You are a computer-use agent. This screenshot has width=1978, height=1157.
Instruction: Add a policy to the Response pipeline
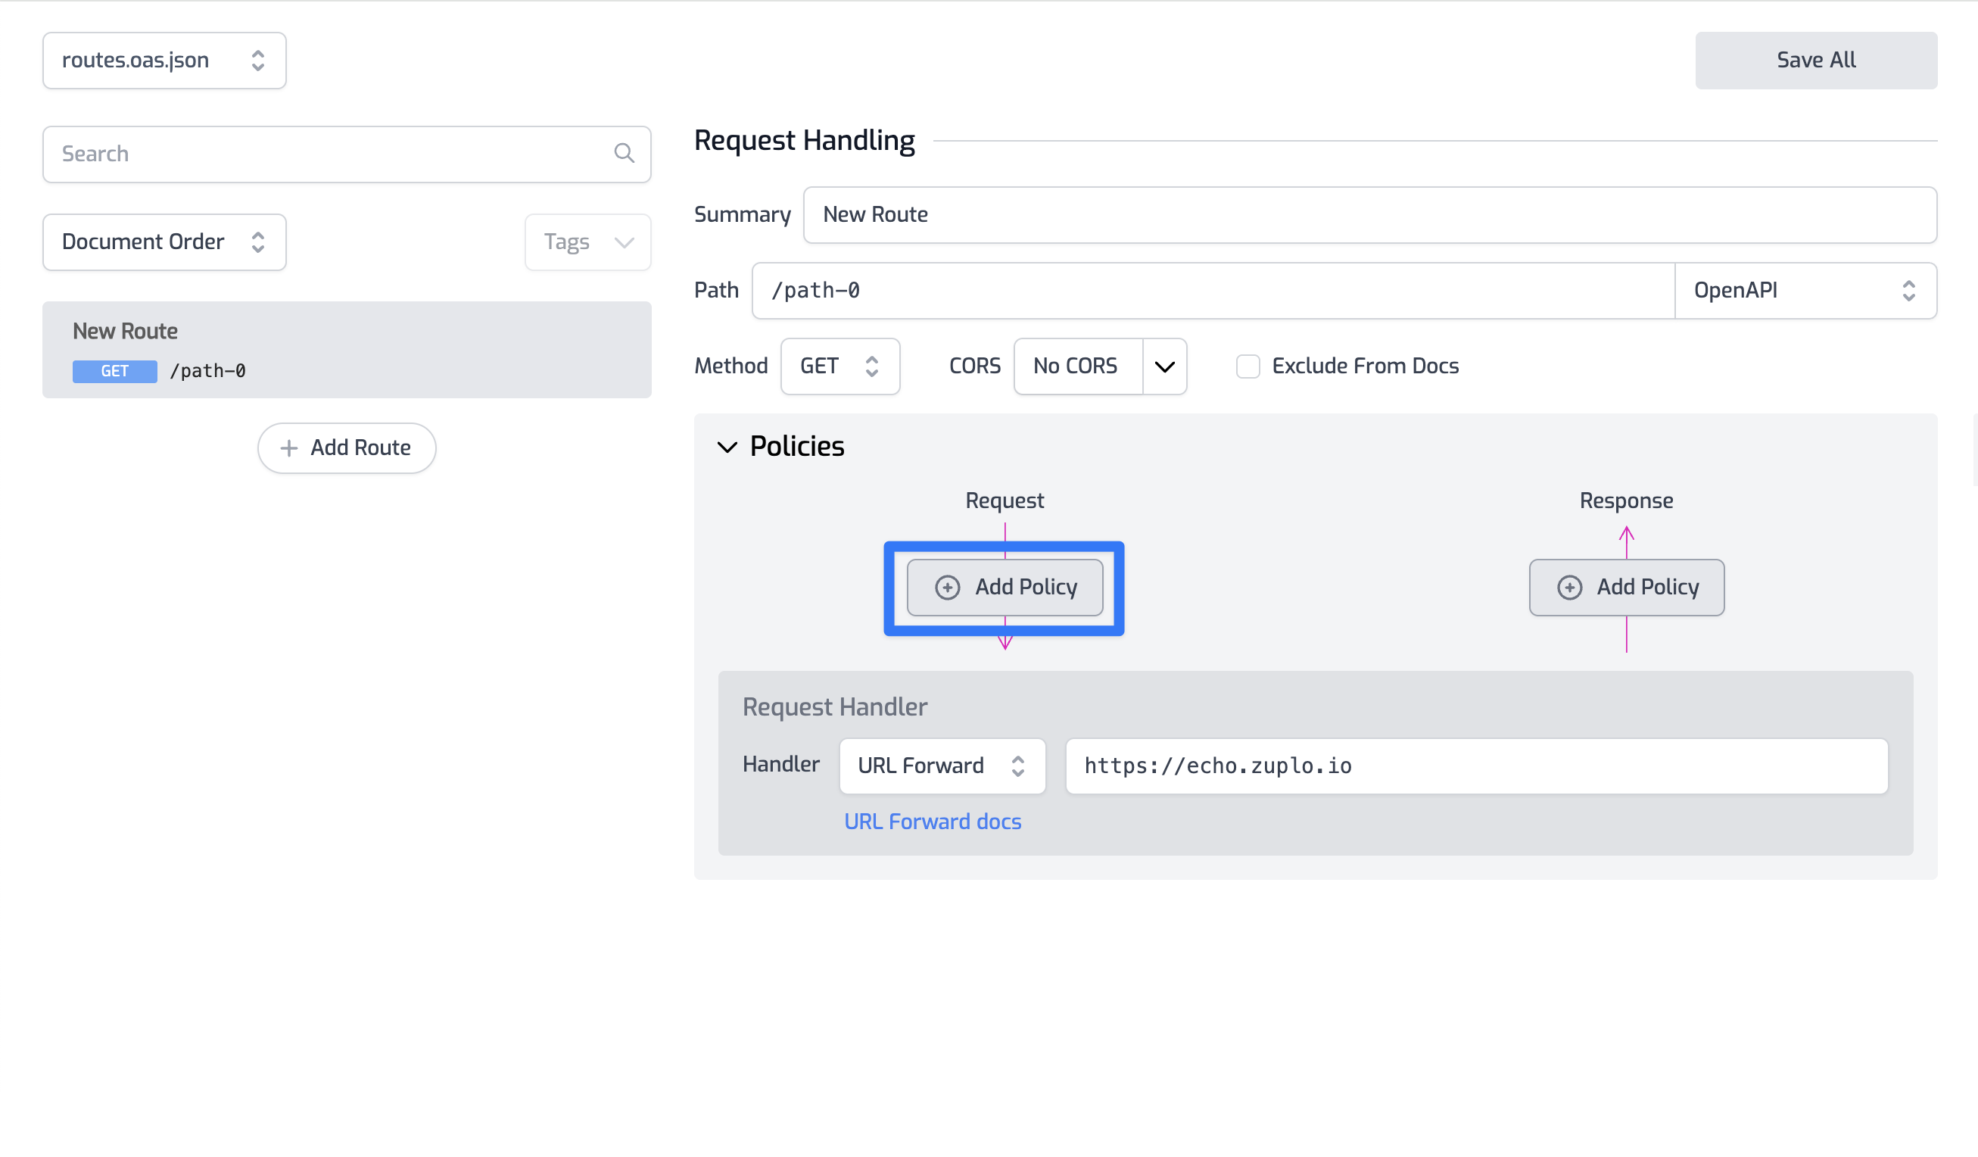point(1626,587)
